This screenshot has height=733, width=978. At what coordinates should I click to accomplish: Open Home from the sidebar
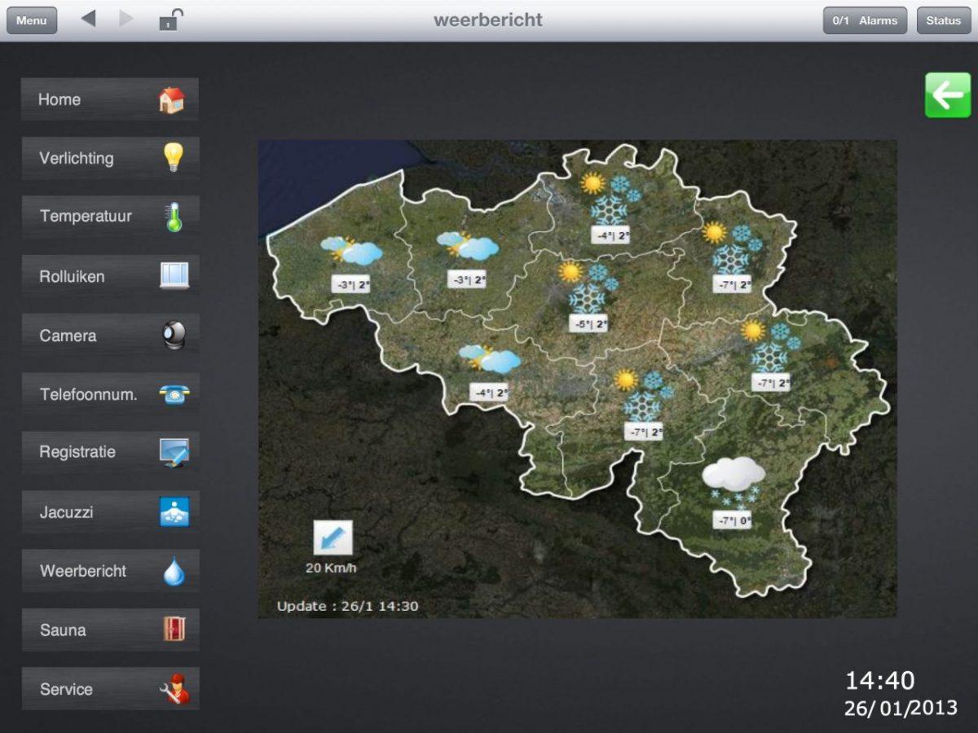click(x=110, y=99)
